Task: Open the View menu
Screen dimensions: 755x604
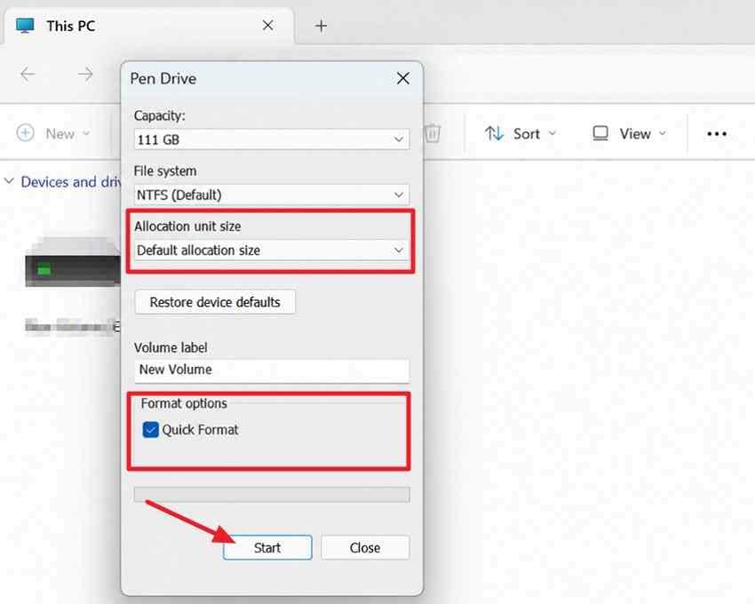Action: pyautogui.click(x=630, y=133)
